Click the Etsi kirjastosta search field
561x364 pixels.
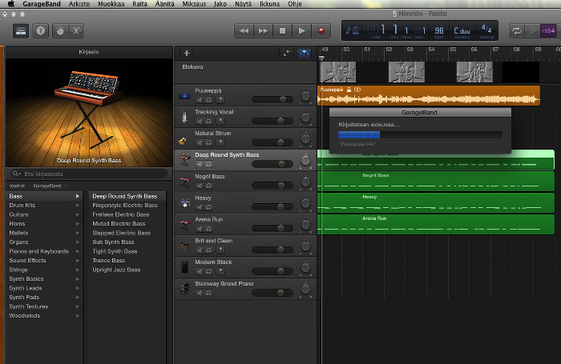tap(89, 174)
